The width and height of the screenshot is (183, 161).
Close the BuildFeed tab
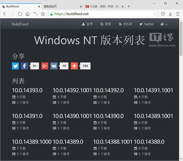pos(39,7)
